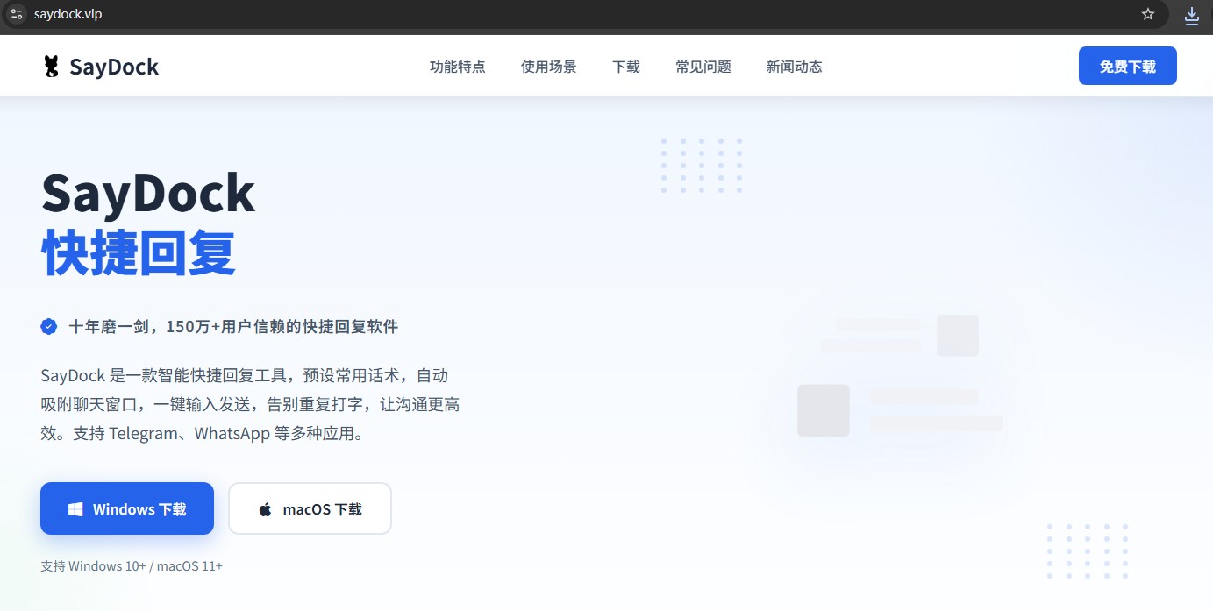Image resolution: width=1213 pixels, height=611 pixels.
Task: Click the SayDock bear logo icon
Action: point(52,67)
